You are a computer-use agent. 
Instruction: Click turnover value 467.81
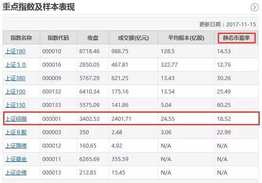120,65
